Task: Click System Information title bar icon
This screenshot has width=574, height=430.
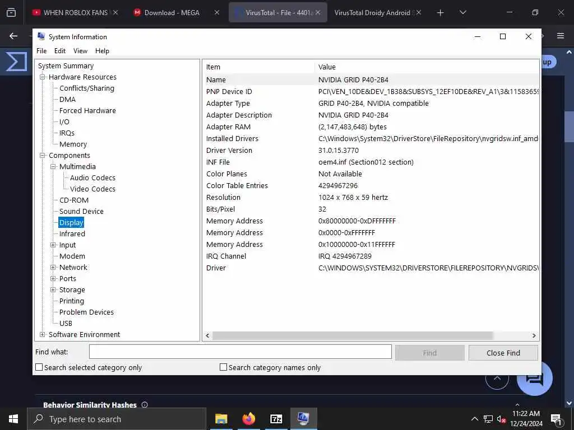Action: (41, 36)
